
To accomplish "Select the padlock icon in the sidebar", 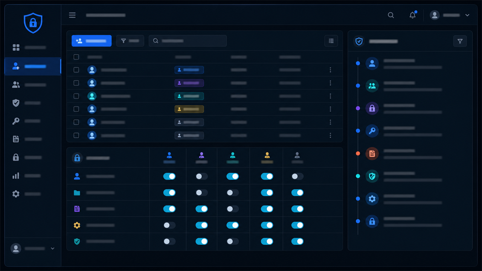I will click(16, 157).
